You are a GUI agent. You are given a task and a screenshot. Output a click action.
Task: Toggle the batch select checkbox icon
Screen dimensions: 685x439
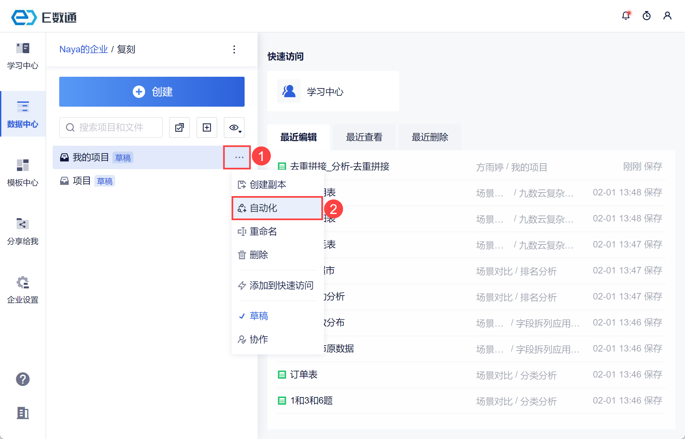coord(180,127)
